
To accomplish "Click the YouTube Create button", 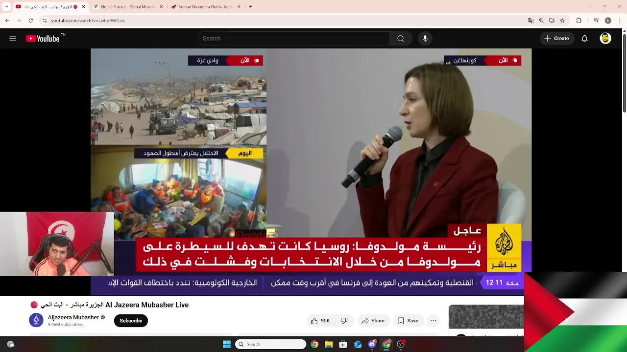I will pyautogui.click(x=557, y=39).
